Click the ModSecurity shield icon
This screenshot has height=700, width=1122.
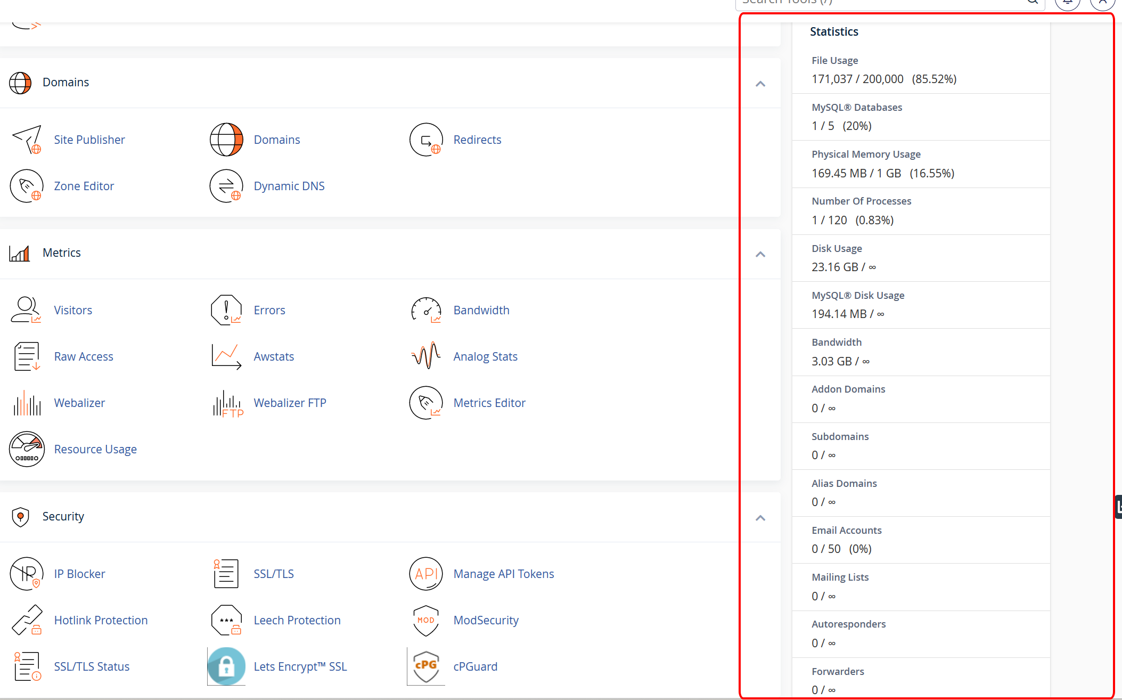coord(426,620)
